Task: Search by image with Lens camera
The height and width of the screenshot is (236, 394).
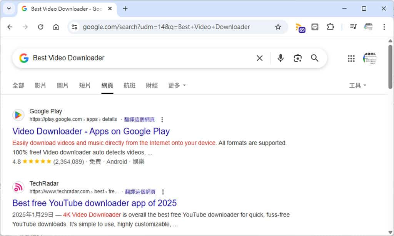Action: (x=297, y=58)
